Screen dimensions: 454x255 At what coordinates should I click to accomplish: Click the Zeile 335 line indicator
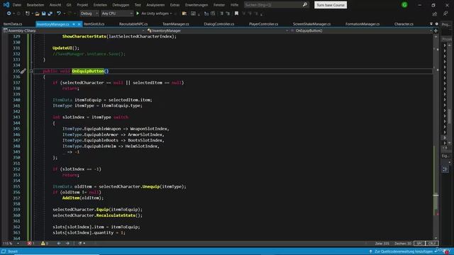tap(382, 244)
